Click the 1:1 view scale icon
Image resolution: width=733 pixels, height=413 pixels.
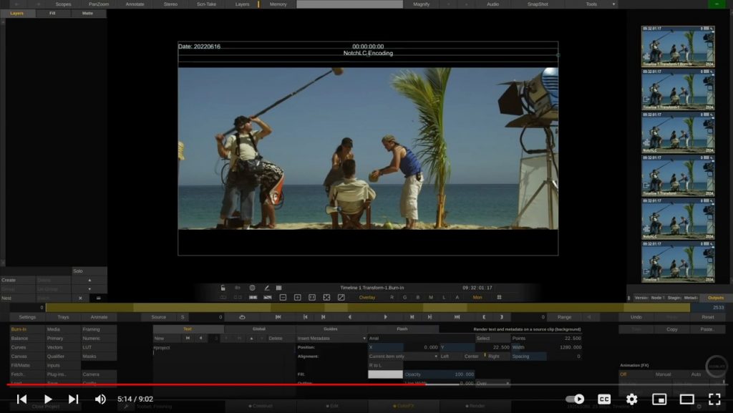312,297
